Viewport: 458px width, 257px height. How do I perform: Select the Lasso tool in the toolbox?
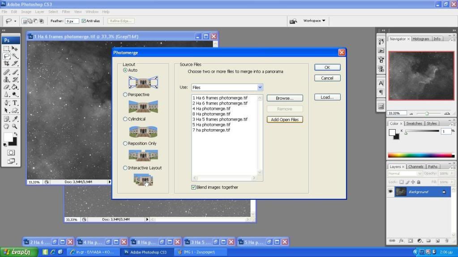pos(7,56)
